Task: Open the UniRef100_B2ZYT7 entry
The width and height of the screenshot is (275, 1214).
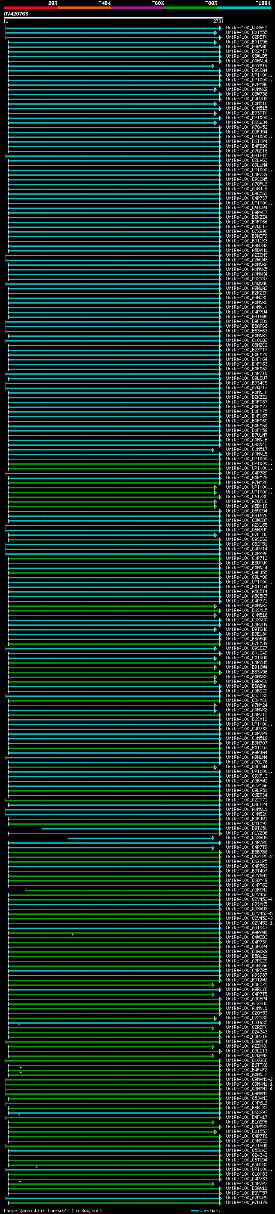Action: tap(246, 51)
